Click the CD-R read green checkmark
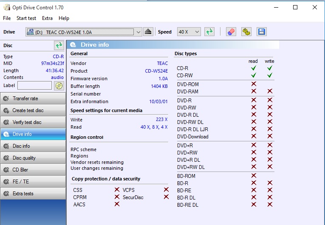Image resolution: width=325 pixels, height=225 pixels. (x=253, y=68)
